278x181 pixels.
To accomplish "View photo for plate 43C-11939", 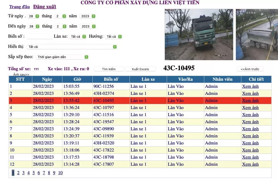I will pos(250,136).
